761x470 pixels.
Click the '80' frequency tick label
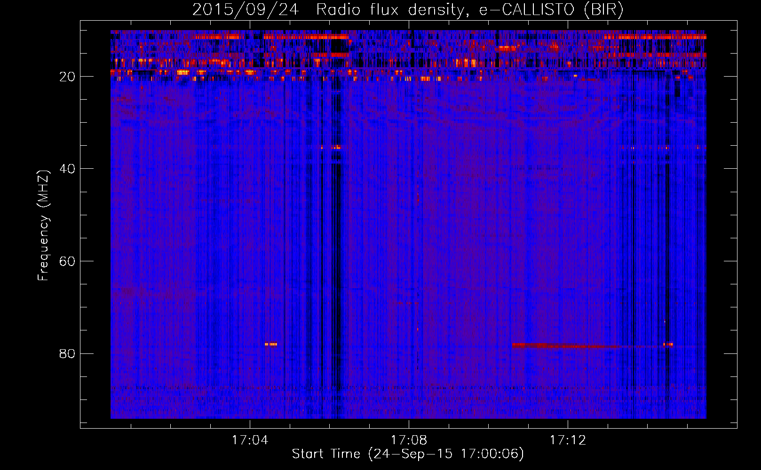tap(67, 353)
